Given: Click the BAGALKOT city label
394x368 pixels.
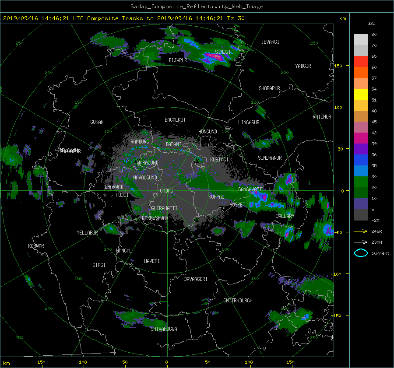Looking at the screenshot, I should (175, 120).
